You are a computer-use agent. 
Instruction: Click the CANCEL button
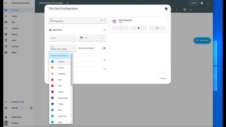(x=163, y=78)
